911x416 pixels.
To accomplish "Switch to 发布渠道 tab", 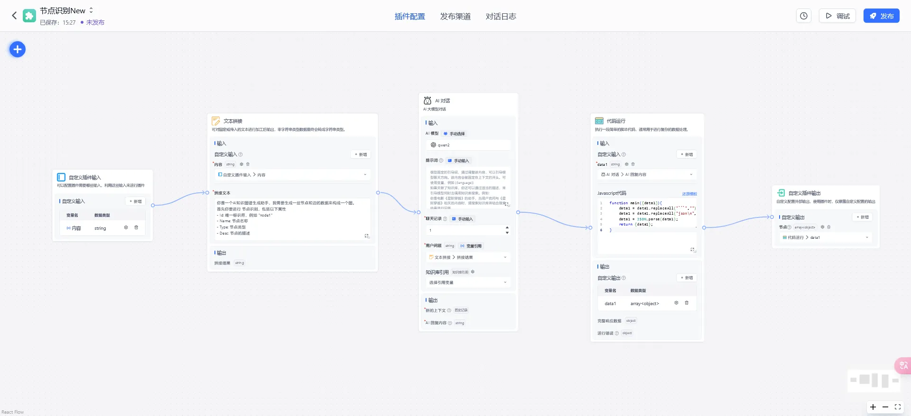I will pyautogui.click(x=455, y=16).
